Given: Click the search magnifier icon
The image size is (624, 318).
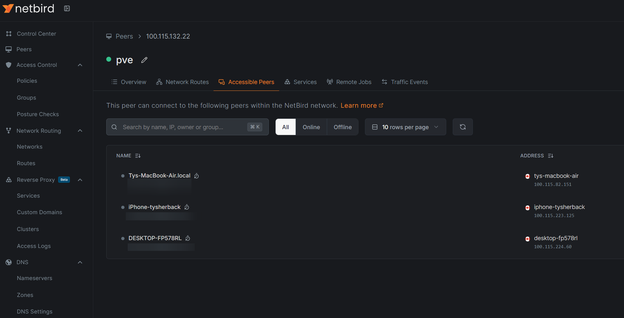Looking at the screenshot, I should point(114,127).
